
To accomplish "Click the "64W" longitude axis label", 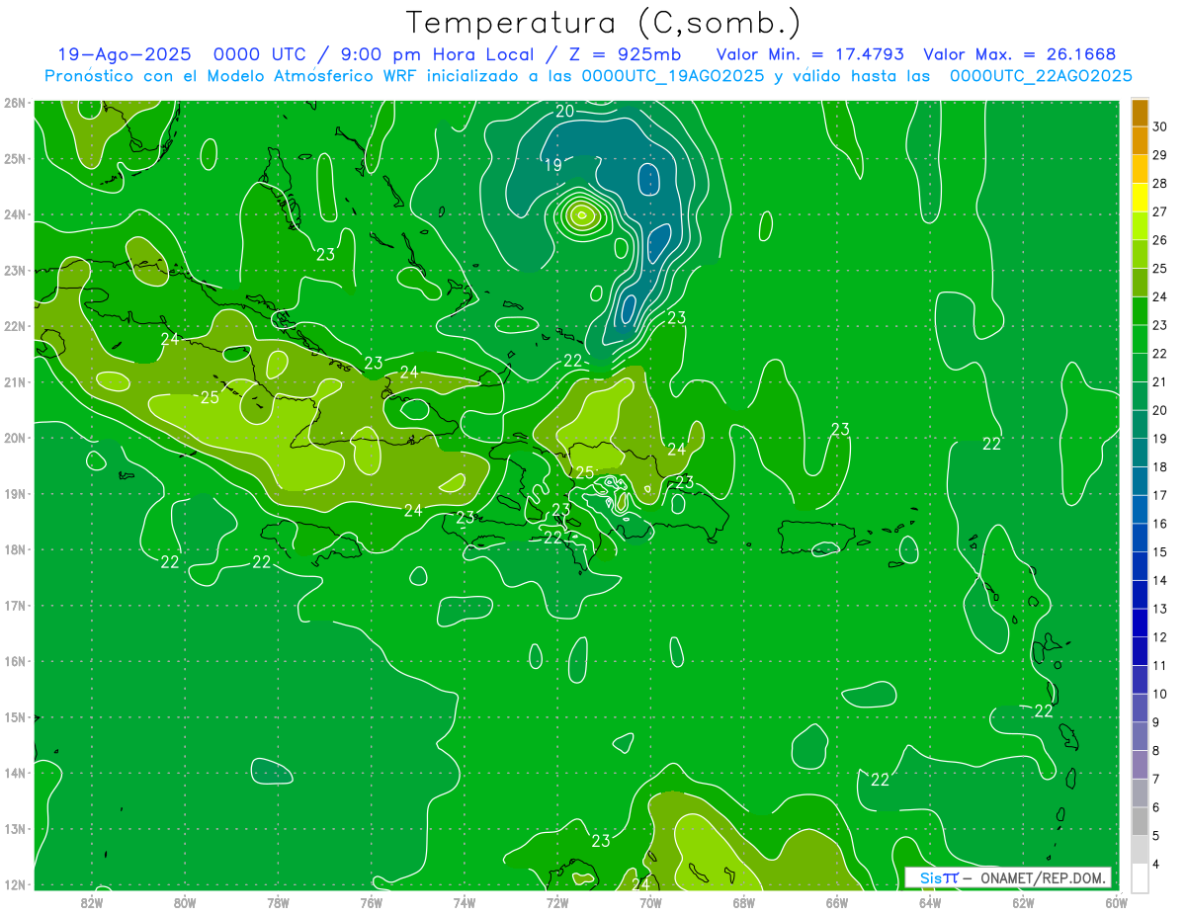I will coord(929,901).
